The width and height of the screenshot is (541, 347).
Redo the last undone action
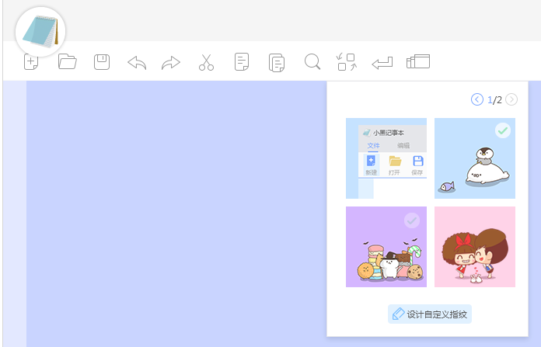(x=171, y=63)
